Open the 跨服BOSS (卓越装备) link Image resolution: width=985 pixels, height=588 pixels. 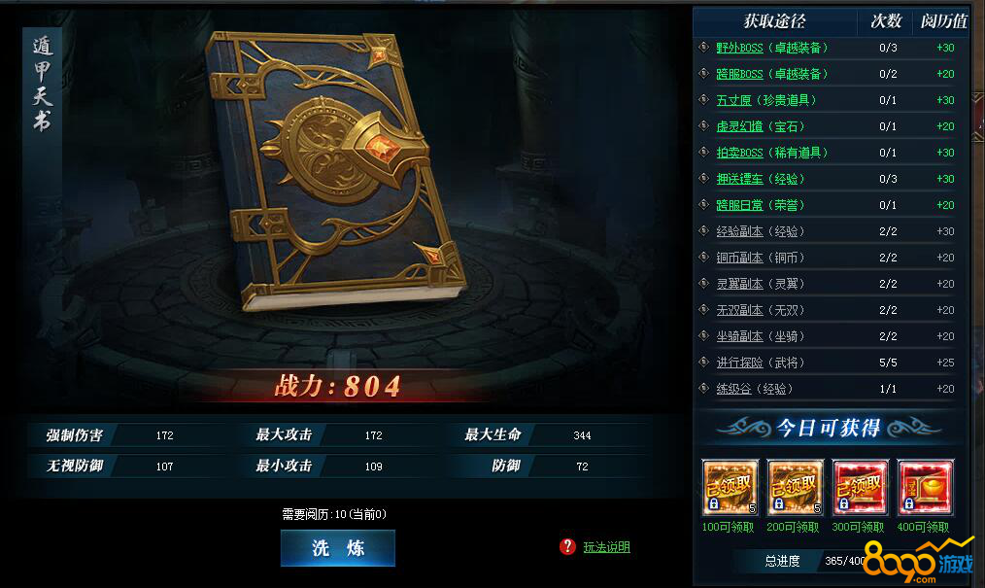(x=772, y=74)
